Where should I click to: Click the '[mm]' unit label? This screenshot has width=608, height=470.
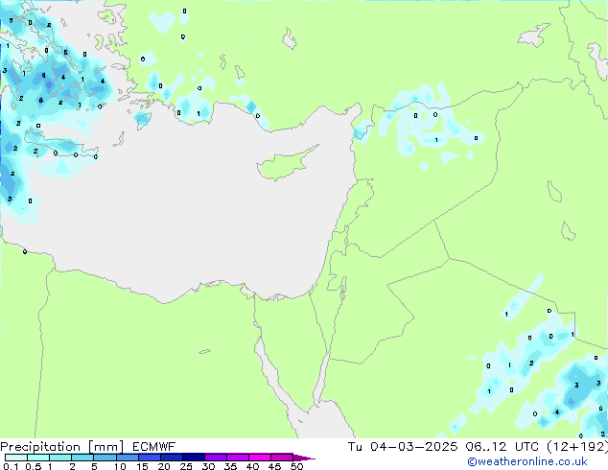[x=105, y=447]
